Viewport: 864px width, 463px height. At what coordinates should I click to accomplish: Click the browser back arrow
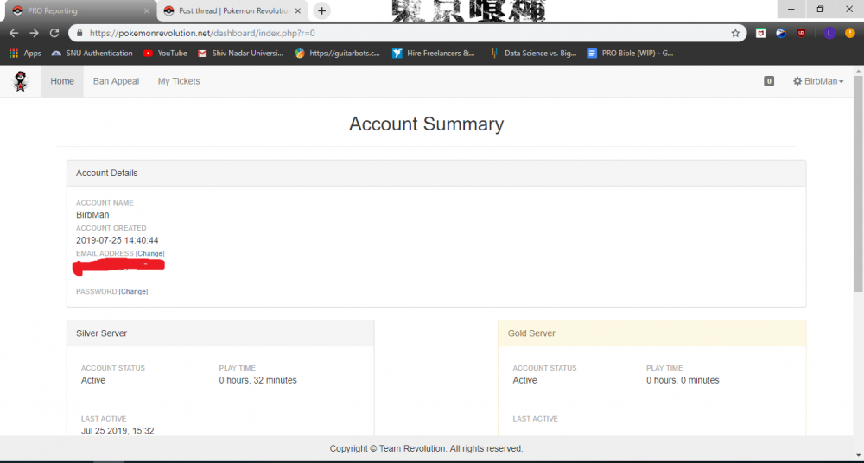pyautogui.click(x=13, y=33)
